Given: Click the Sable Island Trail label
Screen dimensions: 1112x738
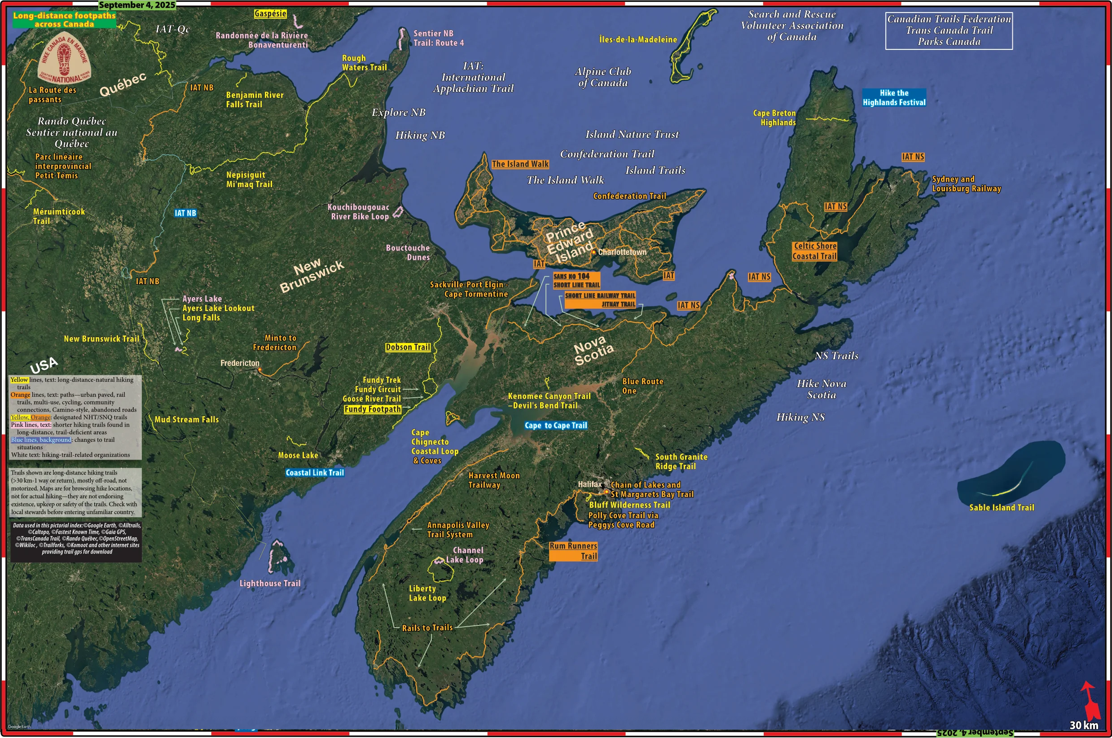Looking at the screenshot, I should click(x=1002, y=507).
